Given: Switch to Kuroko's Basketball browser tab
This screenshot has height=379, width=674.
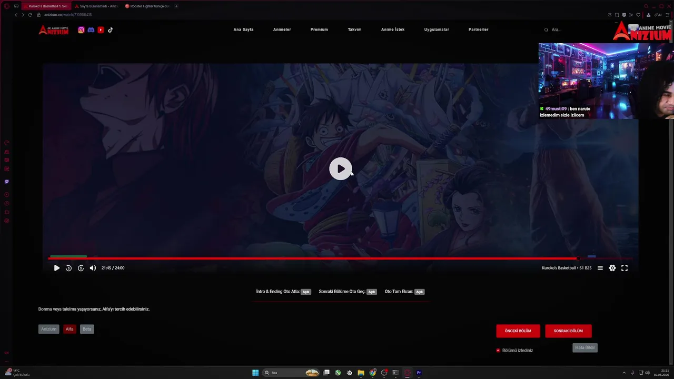Looking at the screenshot, I should tap(45, 6).
